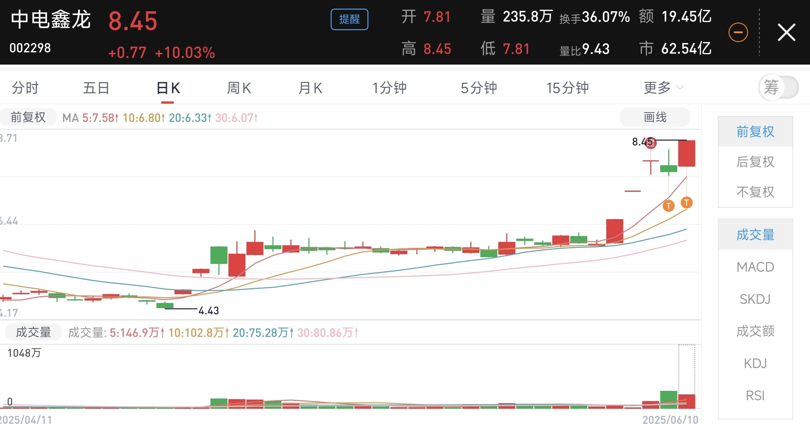This screenshot has width=810, height=424.
Task: Tap the 量比 9.43 volume ratio value
Action: (x=584, y=49)
